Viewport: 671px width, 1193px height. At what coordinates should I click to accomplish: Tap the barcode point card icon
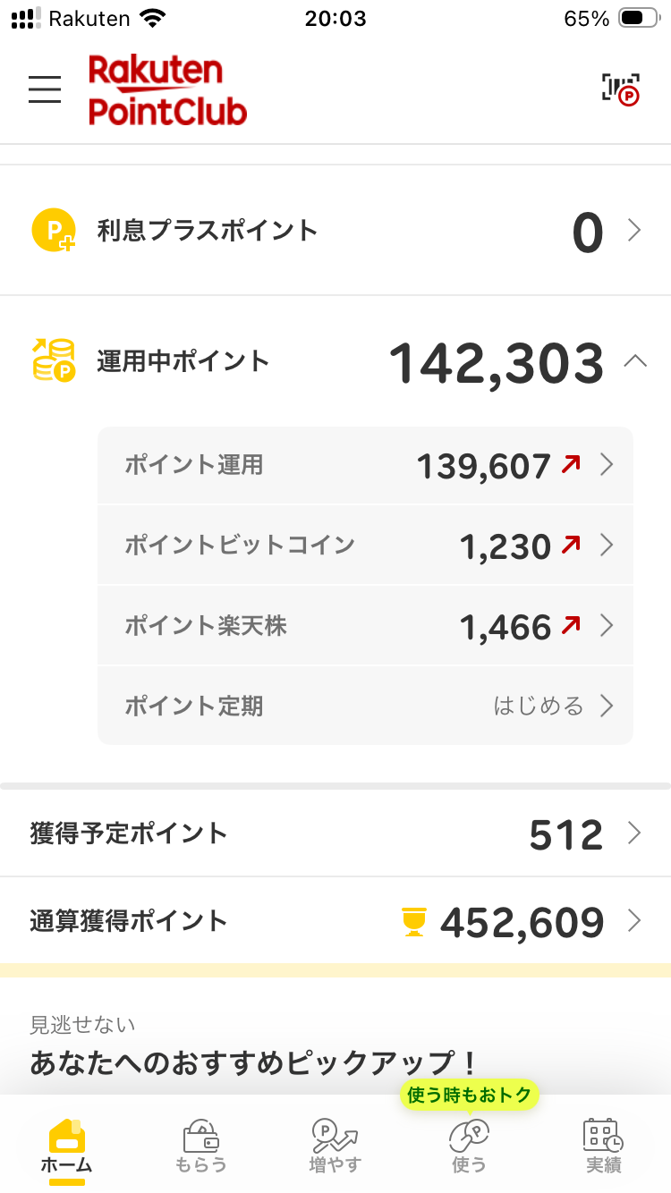pos(620,89)
